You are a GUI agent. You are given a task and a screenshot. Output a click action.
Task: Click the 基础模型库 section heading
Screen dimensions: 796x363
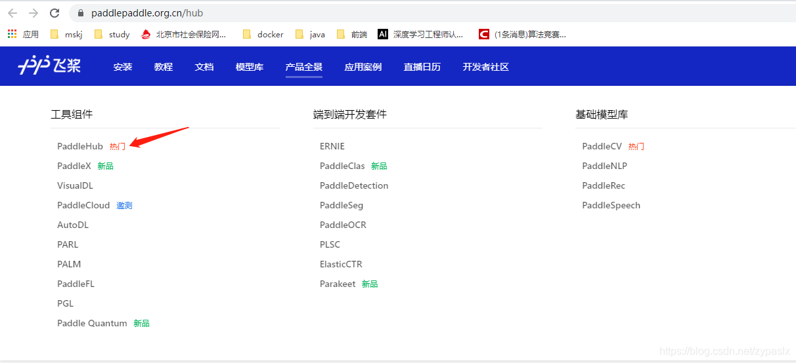pos(602,114)
